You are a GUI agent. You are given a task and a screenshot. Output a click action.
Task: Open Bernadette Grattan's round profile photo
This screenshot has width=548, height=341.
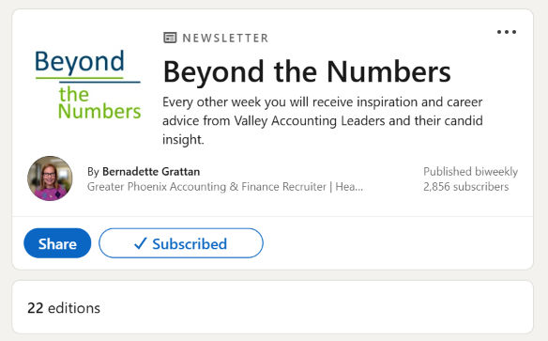tap(50, 178)
